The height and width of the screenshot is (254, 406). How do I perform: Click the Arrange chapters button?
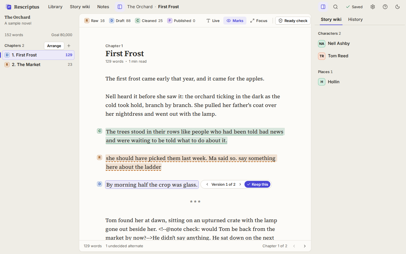pos(54,46)
